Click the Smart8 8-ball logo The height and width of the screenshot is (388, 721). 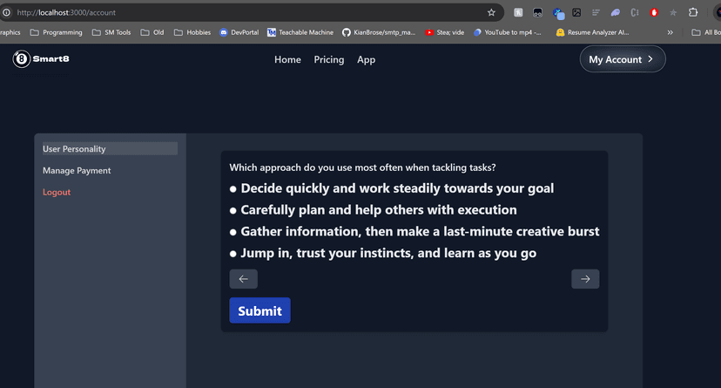(x=21, y=59)
